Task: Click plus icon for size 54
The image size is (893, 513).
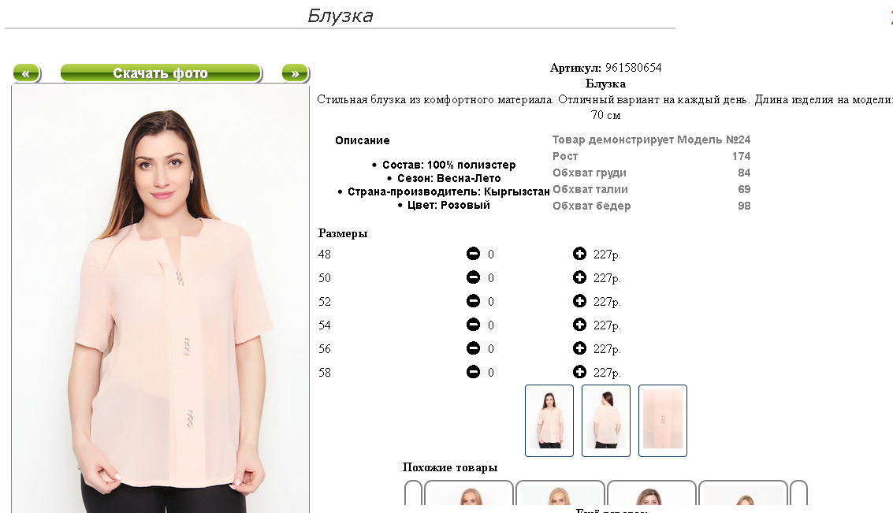Action: (579, 325)
